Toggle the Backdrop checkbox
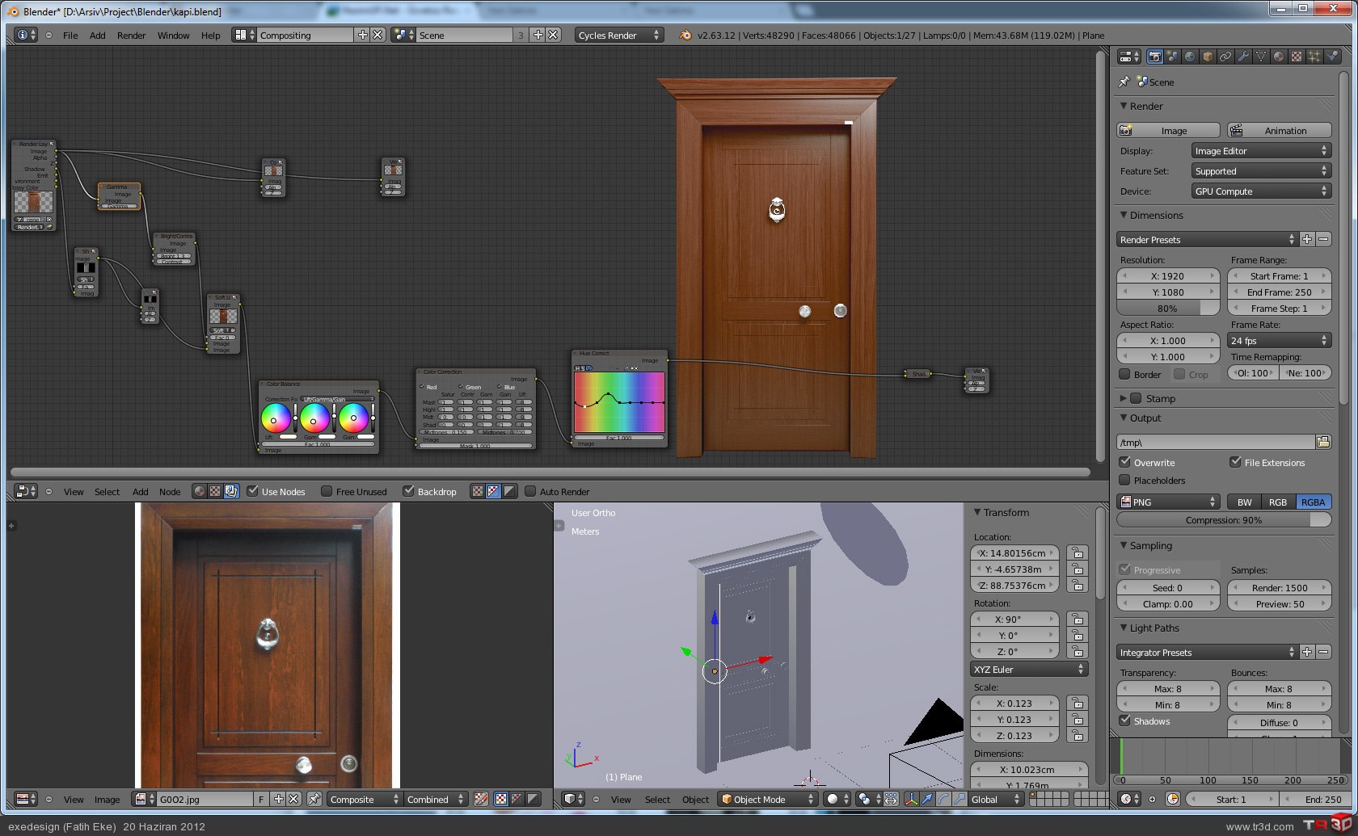 (x=408, y=491)
